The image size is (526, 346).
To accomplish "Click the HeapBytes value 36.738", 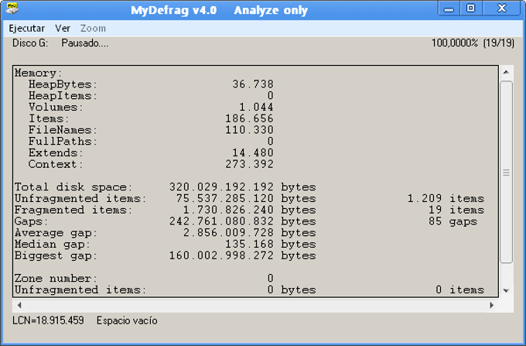I will point(253,84).
